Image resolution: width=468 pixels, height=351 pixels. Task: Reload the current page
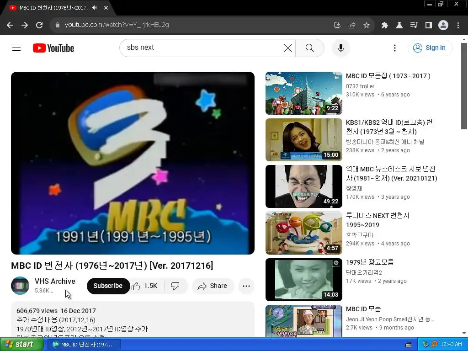point(39,25)
